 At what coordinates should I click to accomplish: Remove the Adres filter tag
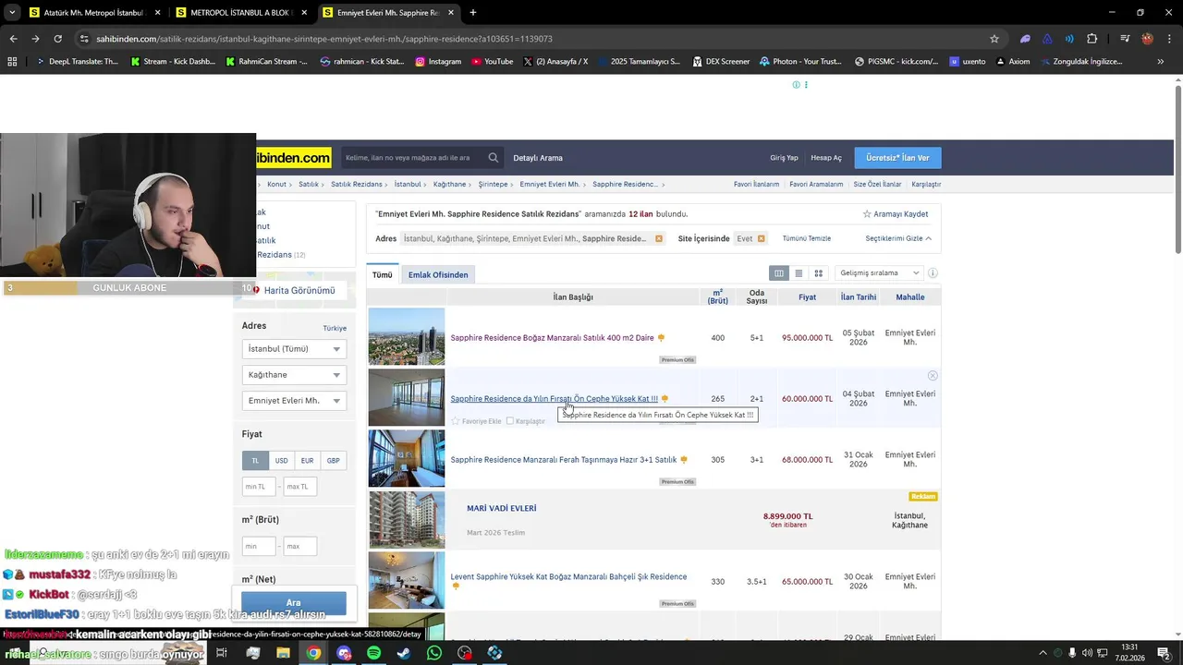coord(659,238)
